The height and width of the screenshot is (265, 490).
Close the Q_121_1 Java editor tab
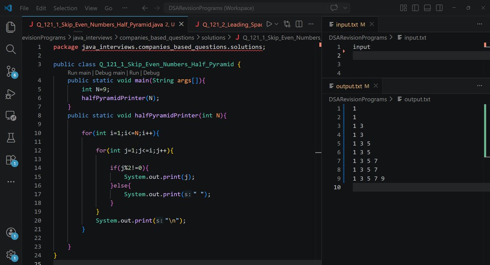point(181,24)
